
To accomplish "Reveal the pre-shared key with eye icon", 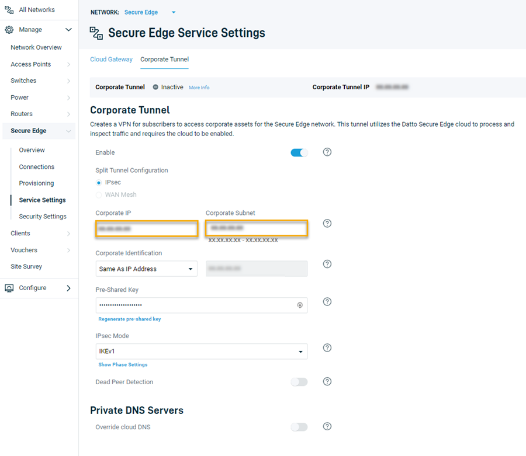I will (x=300, y=305).
